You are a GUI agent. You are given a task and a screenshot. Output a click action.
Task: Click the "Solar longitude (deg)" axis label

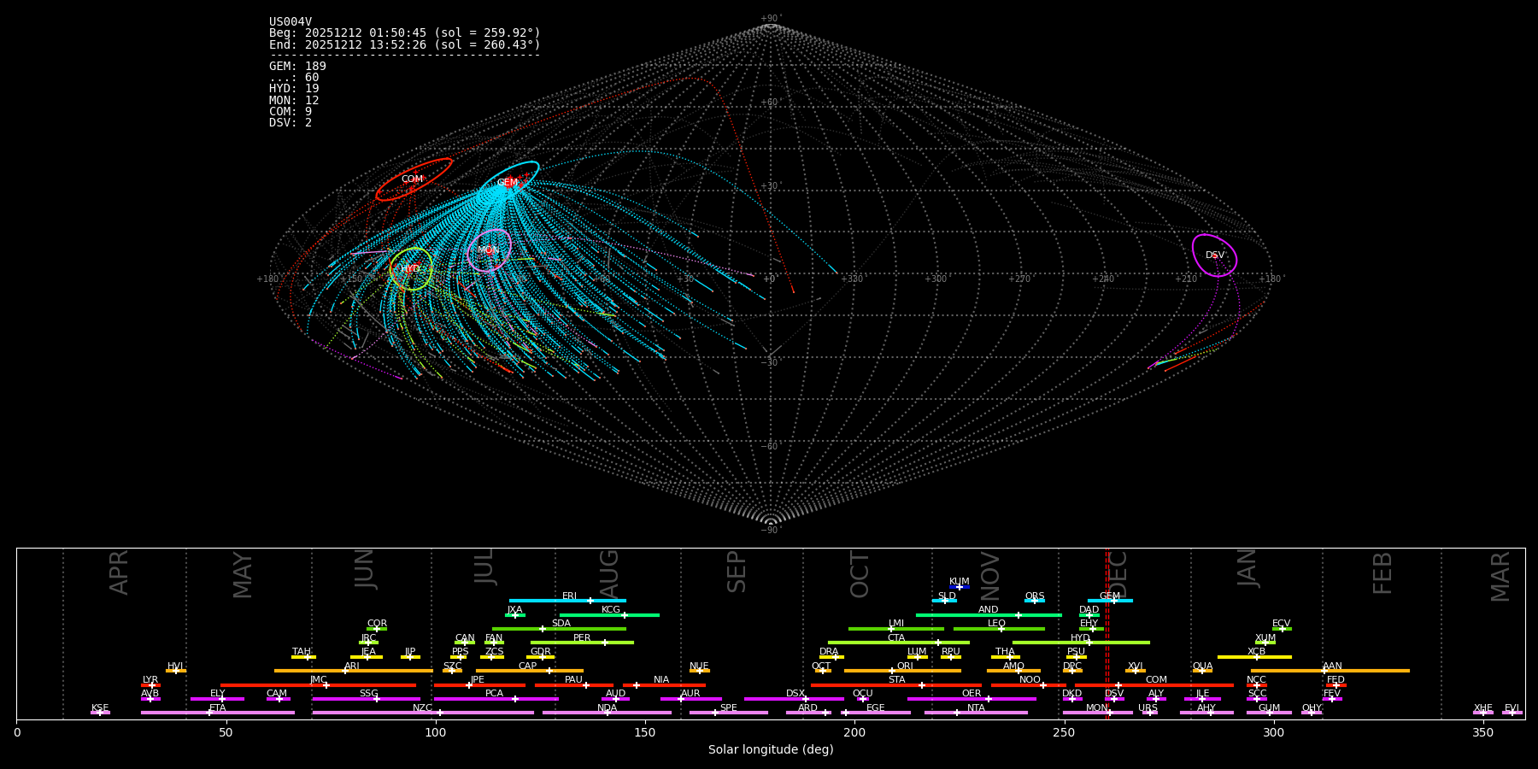click(x=771, y=750)
